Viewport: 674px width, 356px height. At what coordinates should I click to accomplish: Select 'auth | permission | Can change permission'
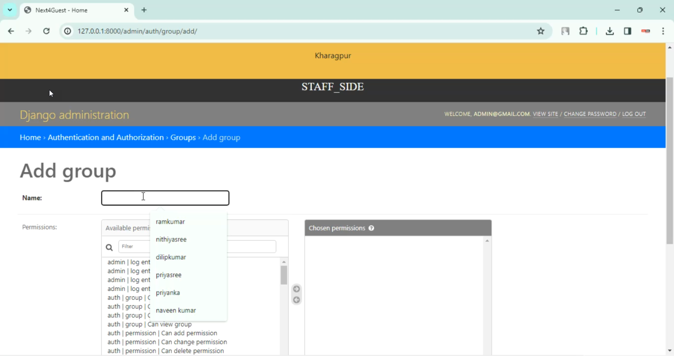(167, 342)
